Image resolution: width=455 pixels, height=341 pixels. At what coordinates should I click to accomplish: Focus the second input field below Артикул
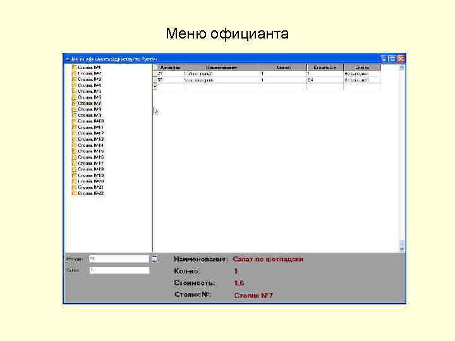[x=119, y=270]
